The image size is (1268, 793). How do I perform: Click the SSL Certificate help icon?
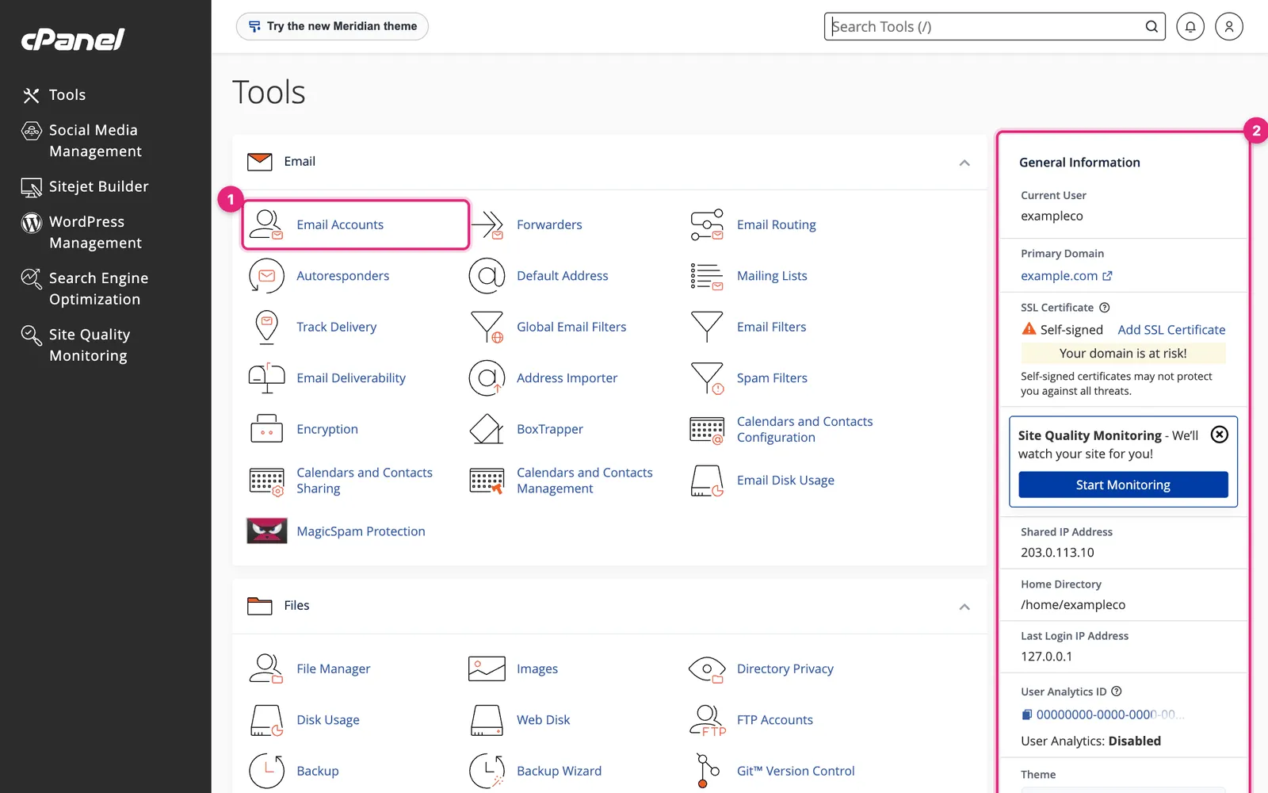[1104, 308]
